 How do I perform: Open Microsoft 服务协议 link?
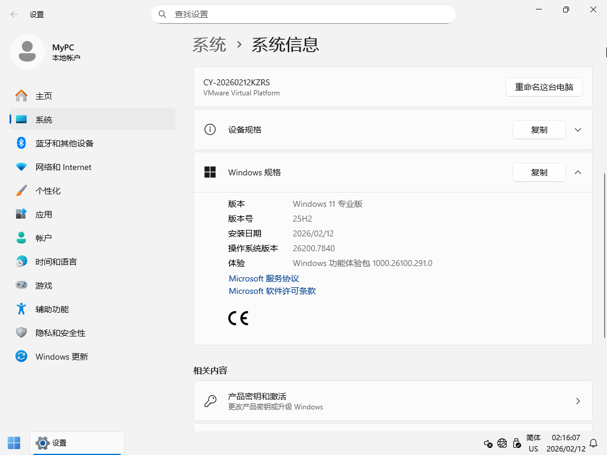[264, 278]
